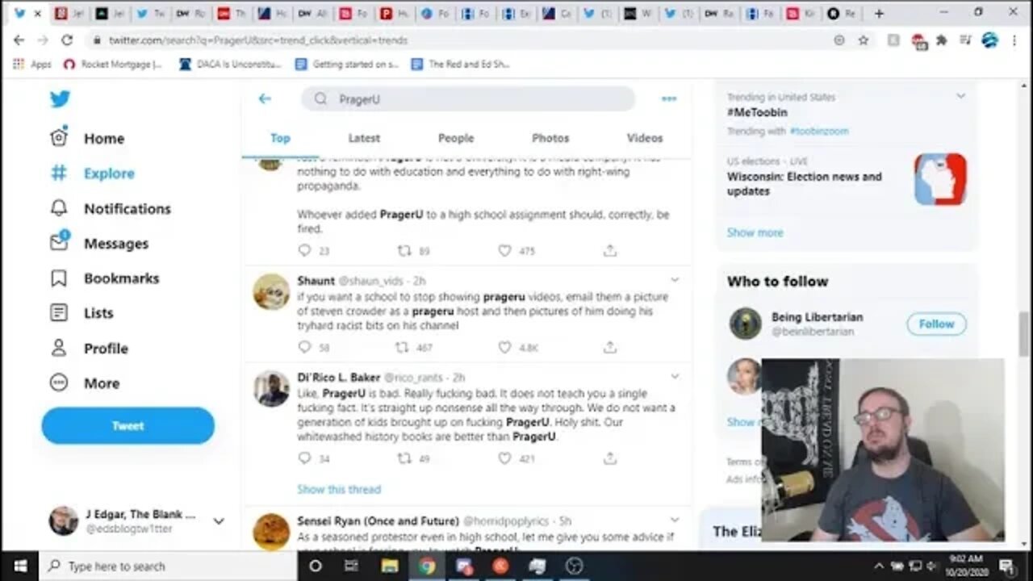
Task: Click Show more under trends
Action: pyautogui.click(x=755, y=232)
